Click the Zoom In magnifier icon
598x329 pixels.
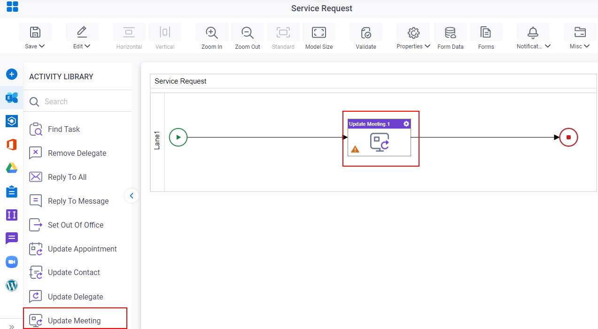[212, 32]
